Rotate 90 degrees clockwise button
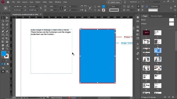Screen dimensions: 177x99 (x=82, y=6)
